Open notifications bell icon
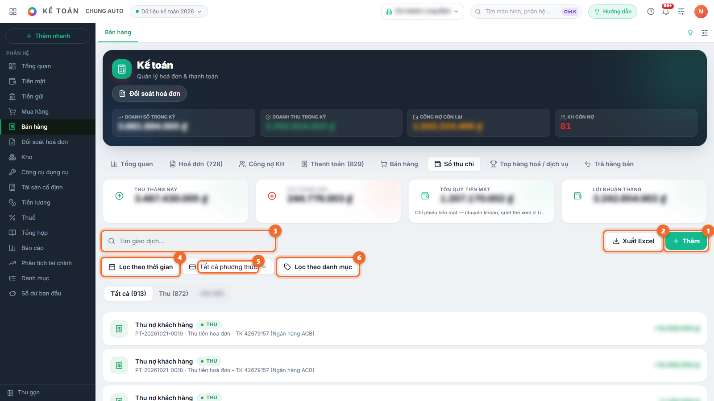714x401 pixels. tap(666, 12)
